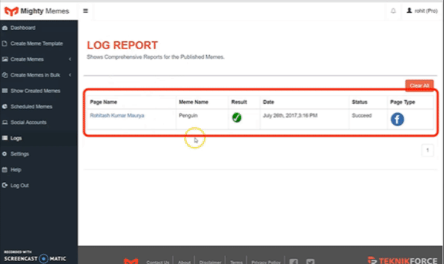
Task: Click the Result column header
Action: (x=239, y=102)
